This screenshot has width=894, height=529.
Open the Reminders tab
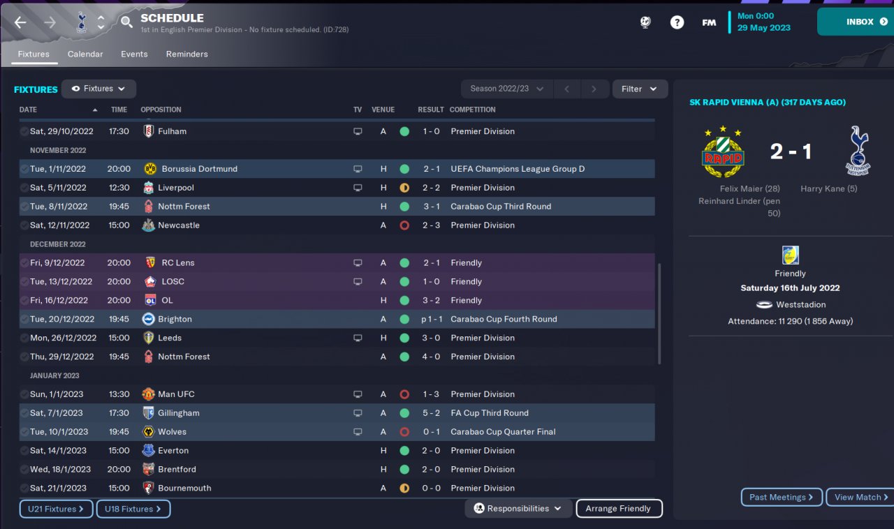186,54
